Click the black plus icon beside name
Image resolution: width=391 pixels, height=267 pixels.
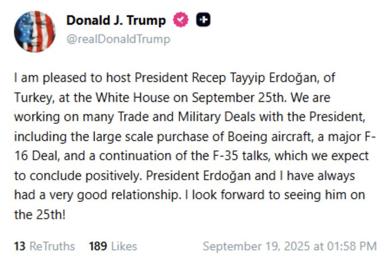[203, 21]
